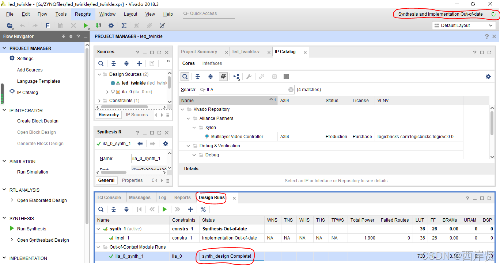The image size is (500, 265).
Task: Click the Sigma report toolbar icon
Action: tap(124, 26)
